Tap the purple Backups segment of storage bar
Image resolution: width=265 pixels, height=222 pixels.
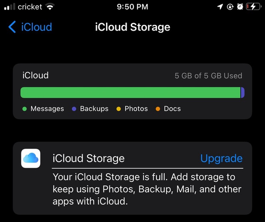(x=243, y=92)
